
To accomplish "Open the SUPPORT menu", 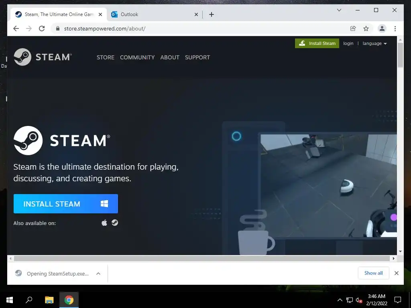I will (197, 57).
